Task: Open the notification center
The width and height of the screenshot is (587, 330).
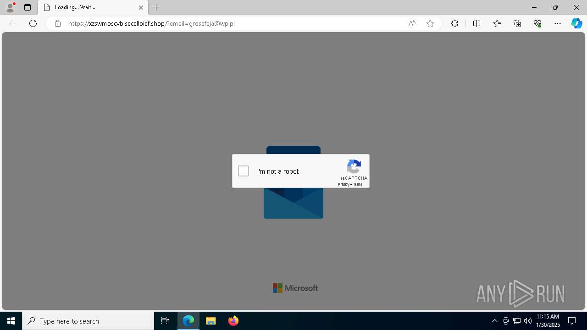Action: tap(572, 321)
